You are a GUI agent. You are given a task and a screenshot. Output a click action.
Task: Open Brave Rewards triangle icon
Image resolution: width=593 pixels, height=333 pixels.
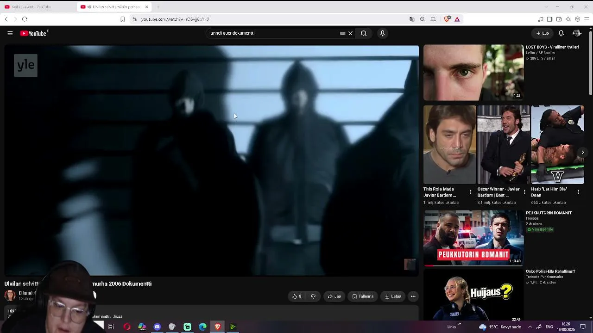coord(457,19)
